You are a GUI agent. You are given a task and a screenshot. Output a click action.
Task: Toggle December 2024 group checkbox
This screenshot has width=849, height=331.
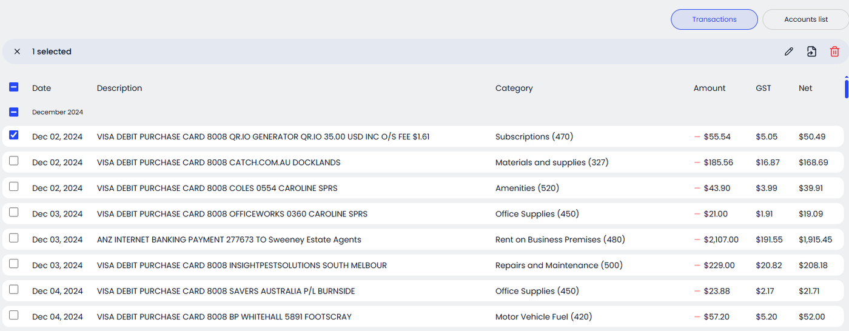pos(14,112)
